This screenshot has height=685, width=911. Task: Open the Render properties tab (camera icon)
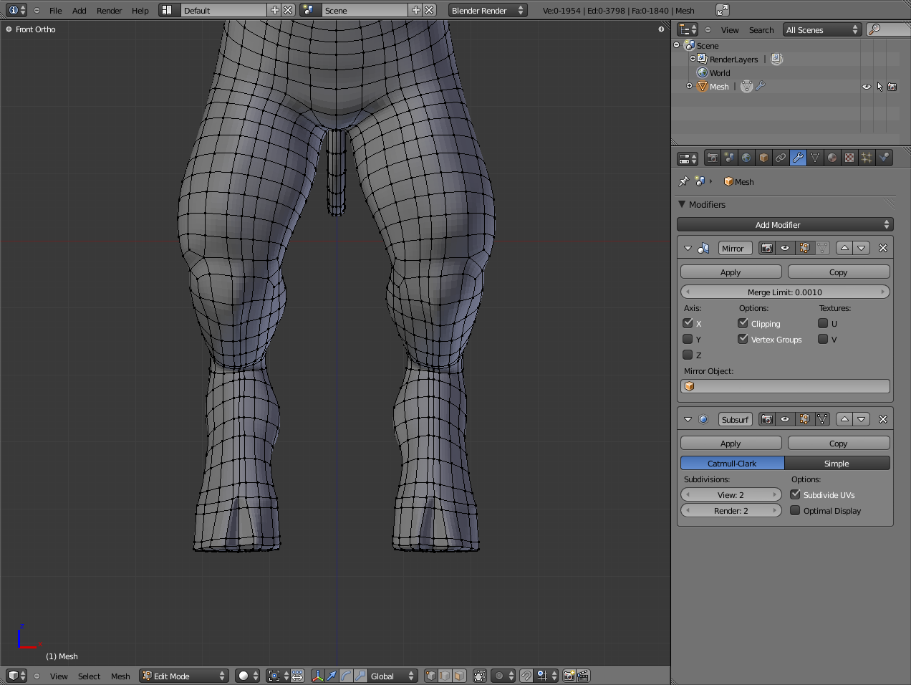[712, 158]
